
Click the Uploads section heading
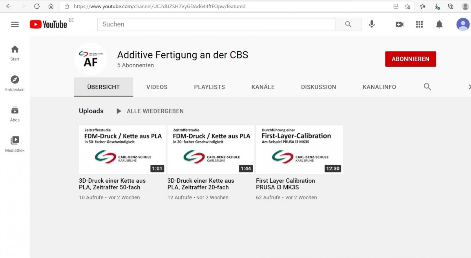click(x=91, y=111)
